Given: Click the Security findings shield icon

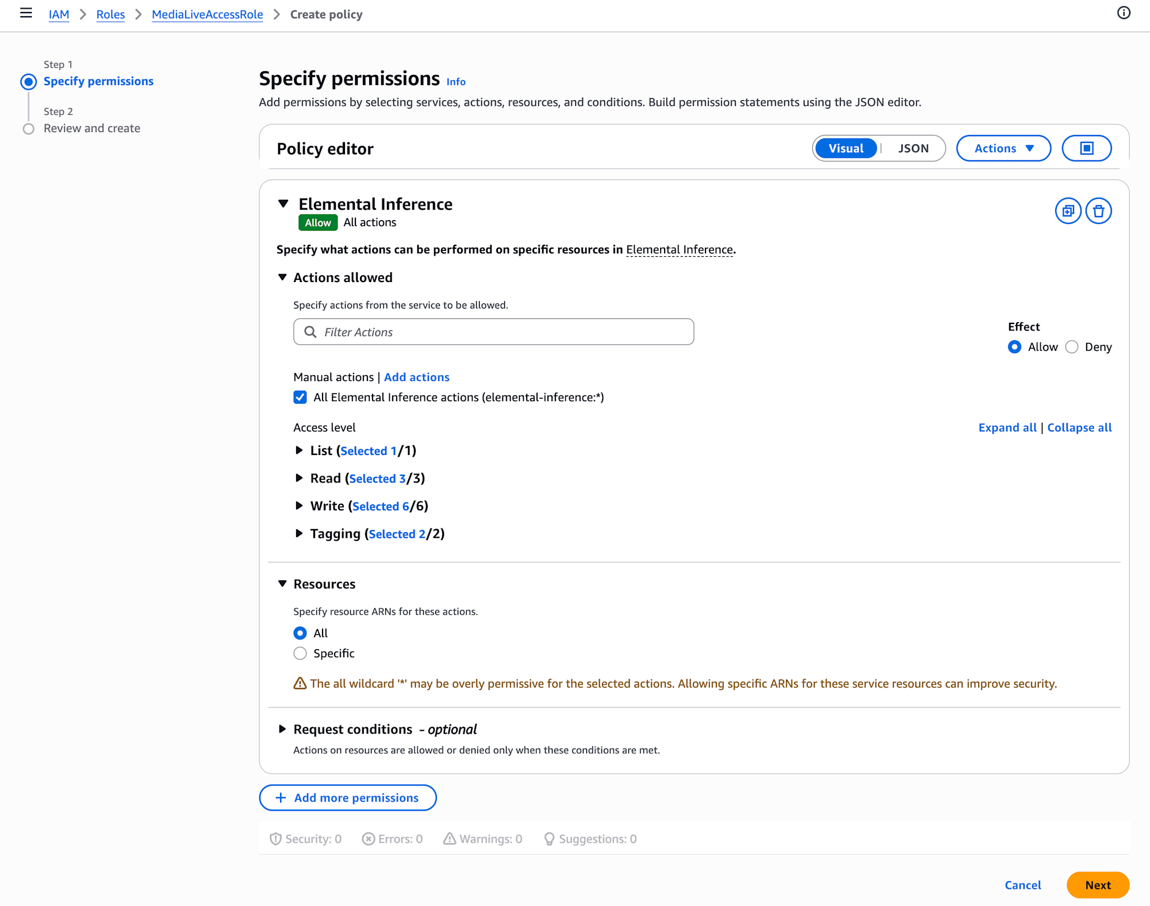Looking at the screenshot, I should click(x=275, y=839).
